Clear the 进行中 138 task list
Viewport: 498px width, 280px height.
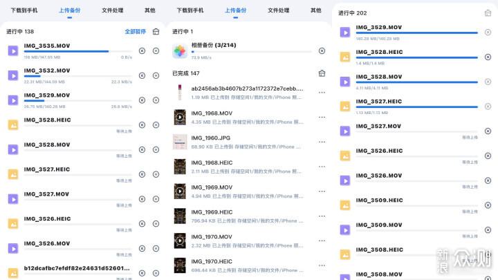click(x=156, y=31)
